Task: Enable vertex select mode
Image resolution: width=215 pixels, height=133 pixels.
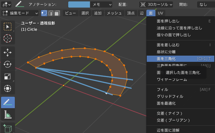Action: (x=44, y=13)
